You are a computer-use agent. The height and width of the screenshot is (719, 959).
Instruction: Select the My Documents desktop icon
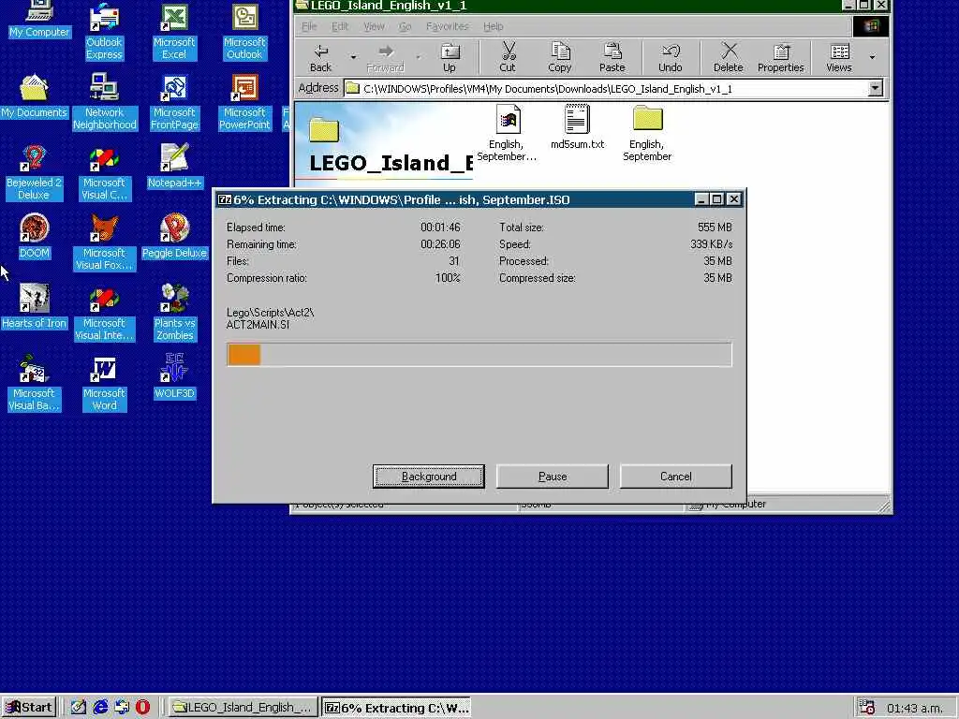(35, 96)
